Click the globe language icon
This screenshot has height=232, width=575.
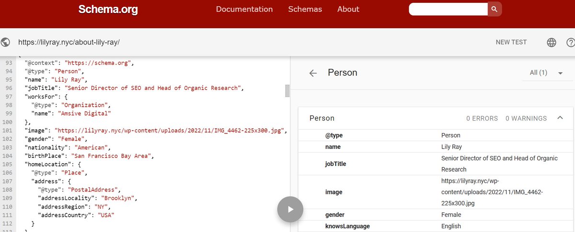[x=552, y=43]
